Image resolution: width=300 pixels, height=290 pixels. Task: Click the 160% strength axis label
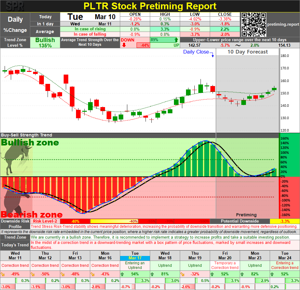tap(285, 138)
